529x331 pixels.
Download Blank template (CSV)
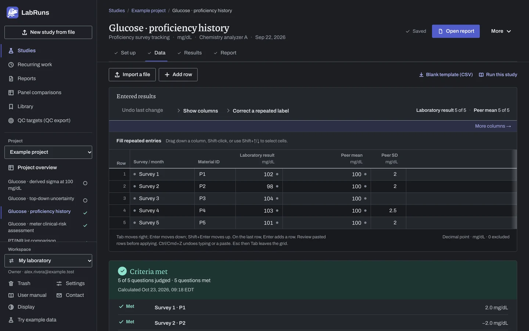[x=446, y=75]
